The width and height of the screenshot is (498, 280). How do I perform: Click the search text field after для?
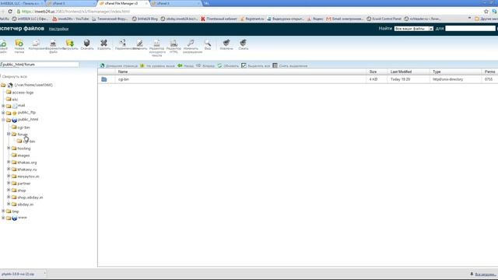[x=470, y=29]
